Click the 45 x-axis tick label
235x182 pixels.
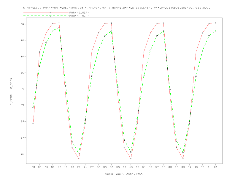coord(131,167)
